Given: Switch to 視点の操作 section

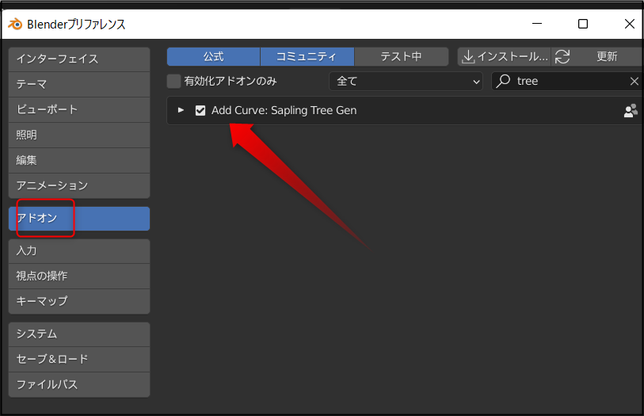Looking at the screenshot, I should (x=79, y=276).
